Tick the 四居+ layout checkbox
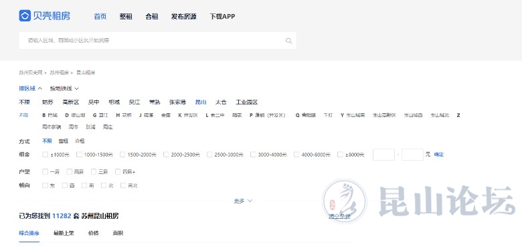The height and width of the screenshot is (251, 522). 118,172
